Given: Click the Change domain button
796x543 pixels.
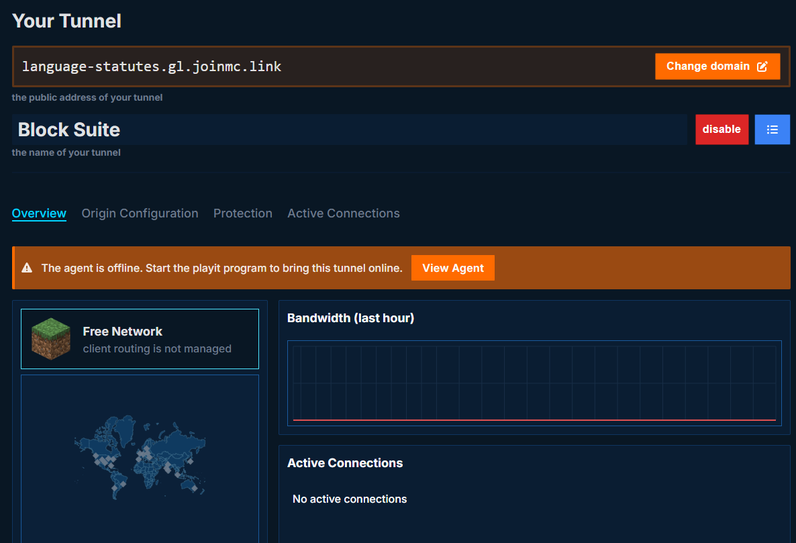Looking at the screenshot, I should [717, 66].
